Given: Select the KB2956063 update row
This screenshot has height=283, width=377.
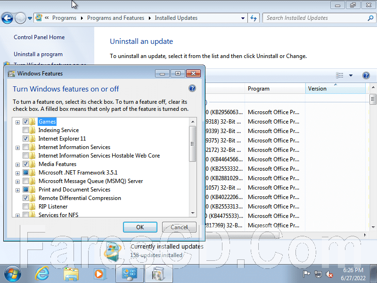Looking at the screenshot, I should [287, 112].
